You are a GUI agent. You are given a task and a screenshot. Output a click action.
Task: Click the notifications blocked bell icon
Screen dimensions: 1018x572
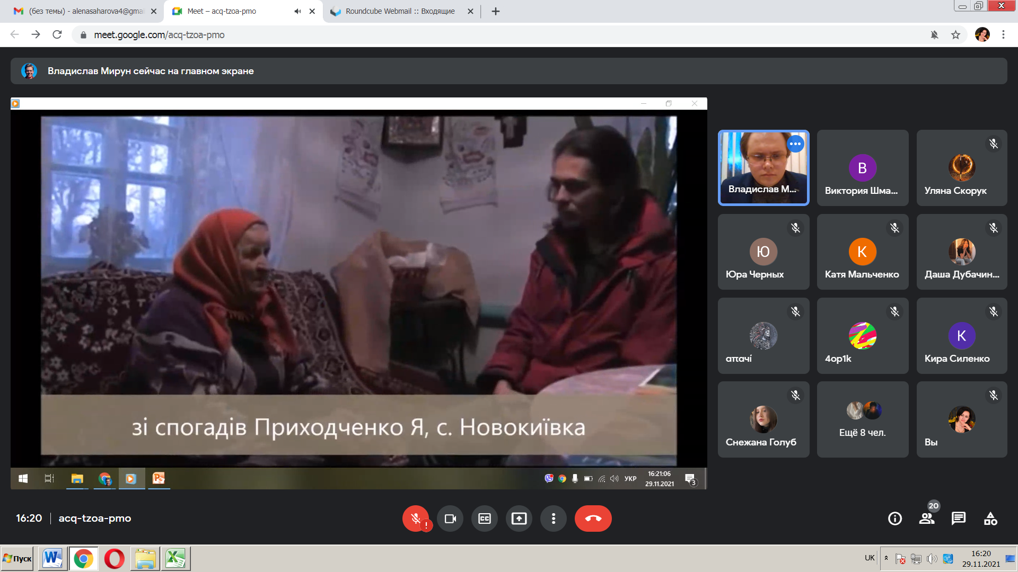(x=934, y=35)
